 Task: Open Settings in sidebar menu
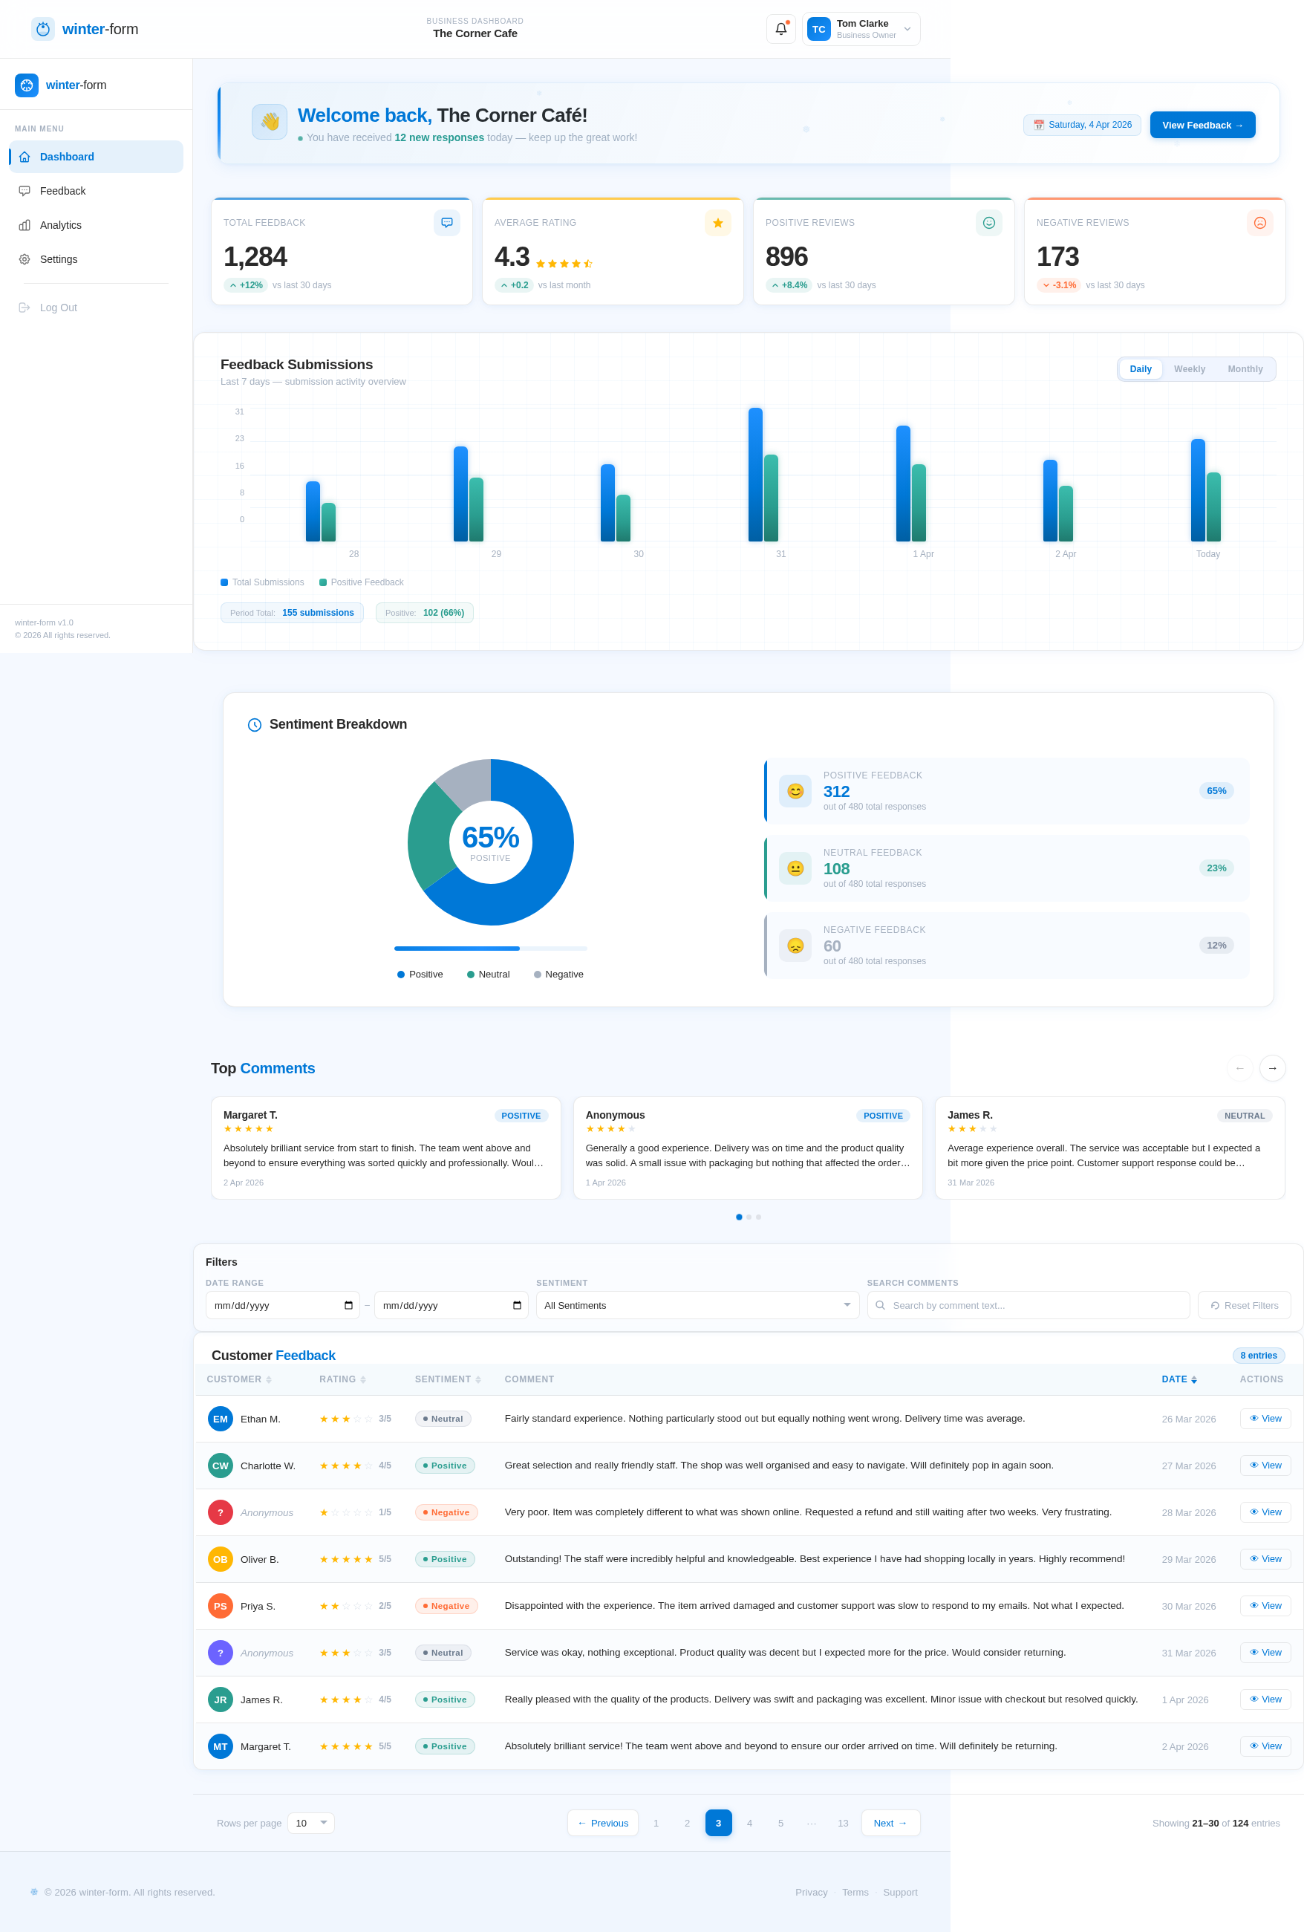[x=97, y=258]
